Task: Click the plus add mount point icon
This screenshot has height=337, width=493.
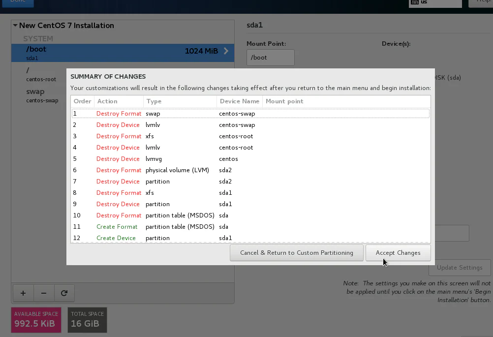Action: 23,293
